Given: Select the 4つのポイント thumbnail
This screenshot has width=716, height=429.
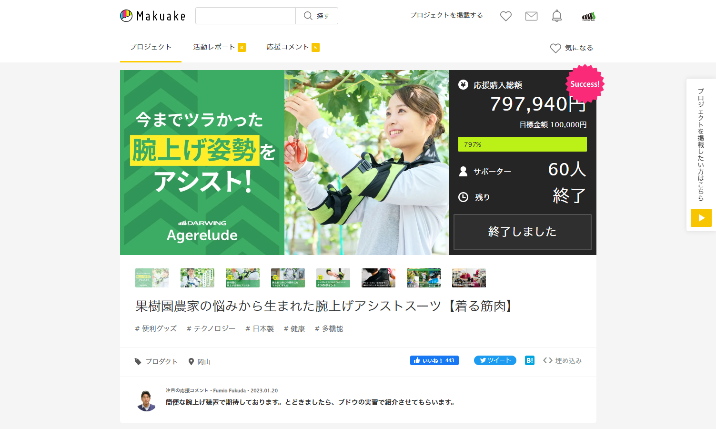Looking at the screenshot, I should (x=333, y=278).
